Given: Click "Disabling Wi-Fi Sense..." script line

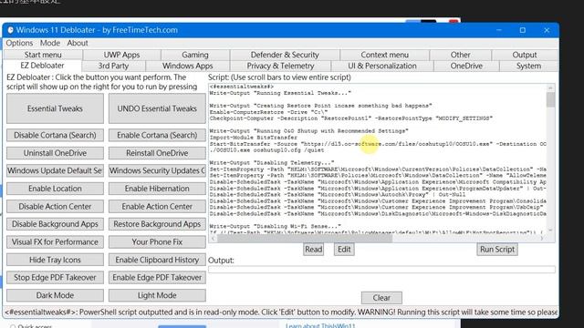Looking at the screenshot, I should point(275,227).
